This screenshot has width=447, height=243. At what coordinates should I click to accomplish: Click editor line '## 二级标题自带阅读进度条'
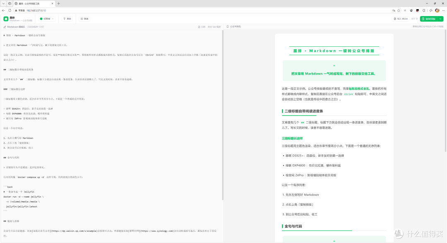19,70
